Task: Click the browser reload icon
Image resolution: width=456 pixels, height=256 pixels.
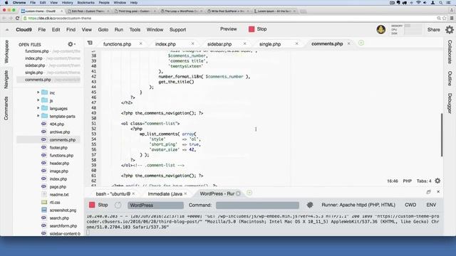Action: click(x=17, y=18)
